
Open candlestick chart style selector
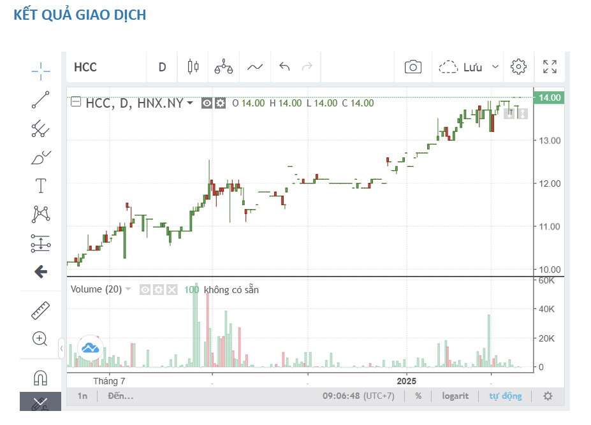click(x=193, y=67)
